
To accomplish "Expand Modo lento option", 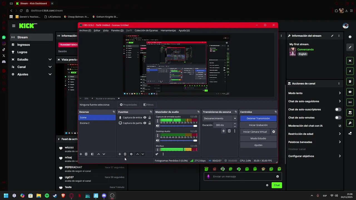I will click(340, 93).
